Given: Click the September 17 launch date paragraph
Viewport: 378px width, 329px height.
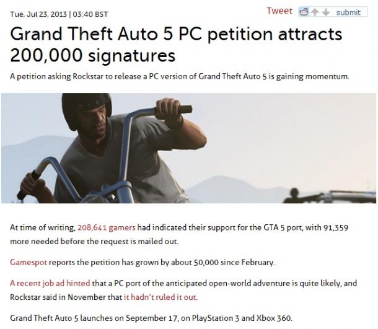Looking at the screenshot, I should pos(151,318).
